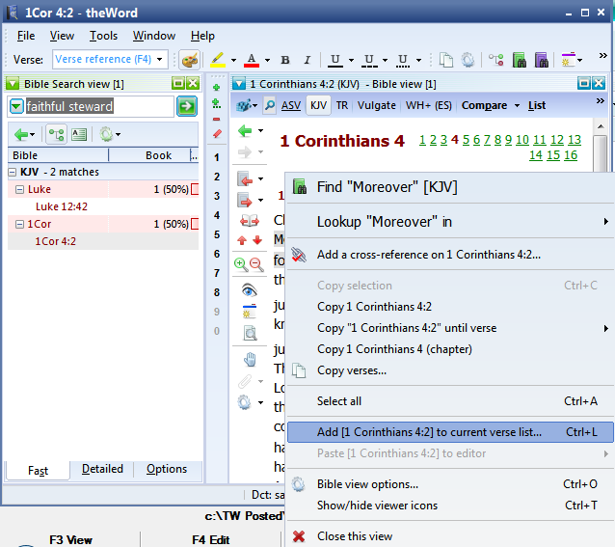Click the open book icon

click(x=250, y=221)
